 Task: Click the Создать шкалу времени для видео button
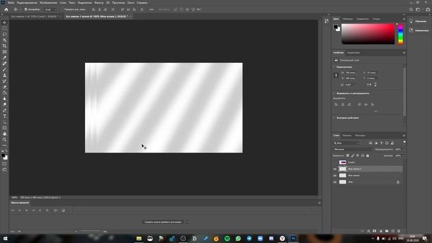coord(163,222)
